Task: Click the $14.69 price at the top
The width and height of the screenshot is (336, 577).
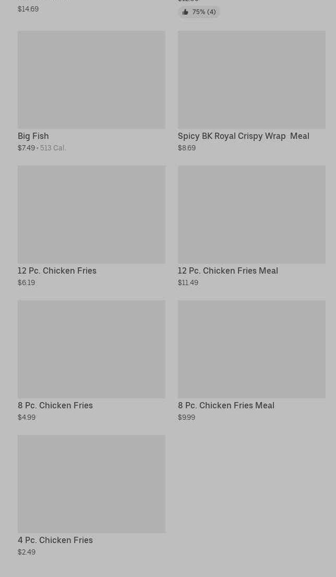Action: tap(28, 9)
